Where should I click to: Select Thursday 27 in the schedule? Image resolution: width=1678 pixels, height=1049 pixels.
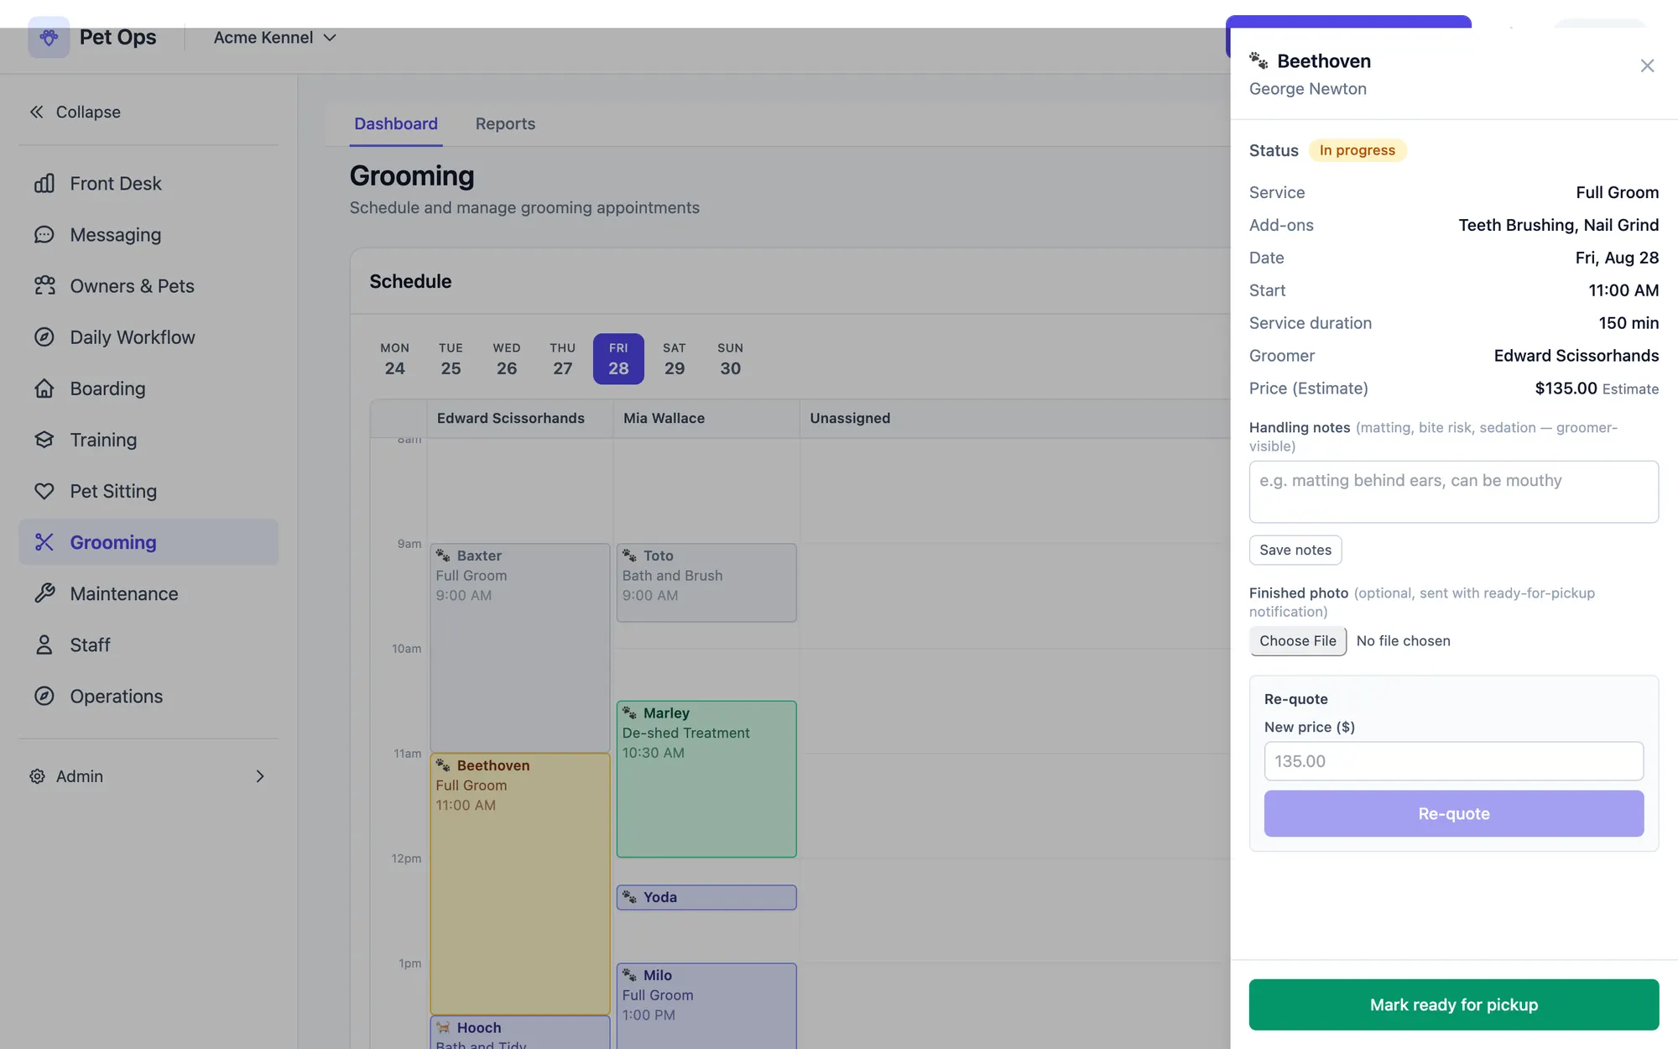tap(562, 358)
